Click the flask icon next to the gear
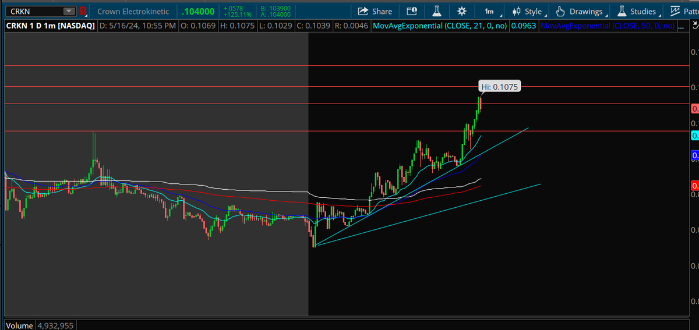The height and width of the screenshot is (330, 699). click(437, 11)
